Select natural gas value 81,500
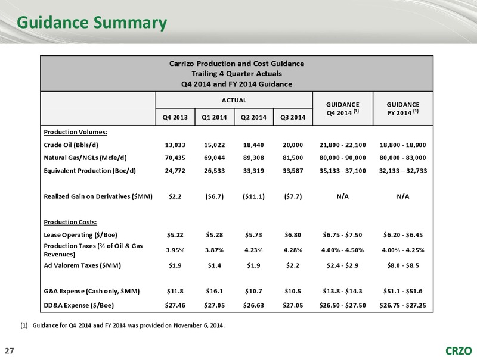The width and height of the screenshot is (477, 357). [293, 158]
